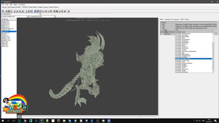The image size is (219, 123).
Task: Select the MagicNoTarget sequence
Action: point(8,28)
